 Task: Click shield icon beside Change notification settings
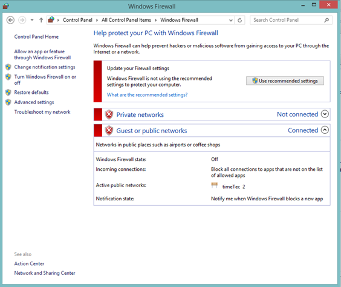[x=8, y=67]
